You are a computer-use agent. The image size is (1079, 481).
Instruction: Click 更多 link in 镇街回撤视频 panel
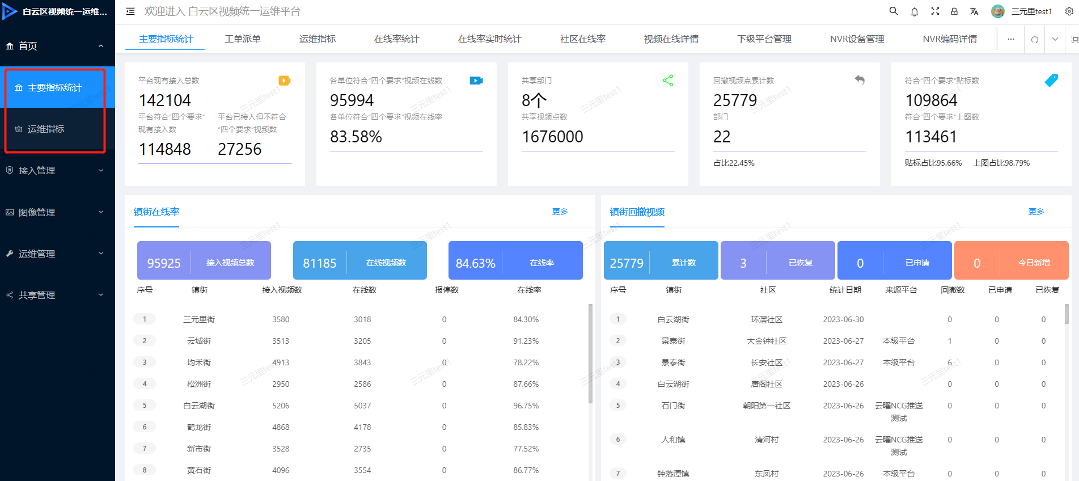coord(1036,212)
